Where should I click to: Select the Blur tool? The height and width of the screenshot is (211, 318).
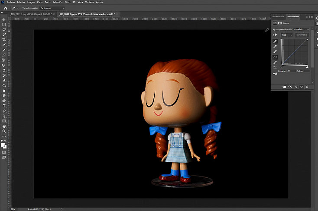point(4,91)
